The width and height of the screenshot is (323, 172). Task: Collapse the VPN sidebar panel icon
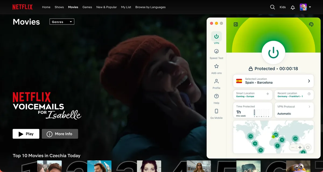236,24
